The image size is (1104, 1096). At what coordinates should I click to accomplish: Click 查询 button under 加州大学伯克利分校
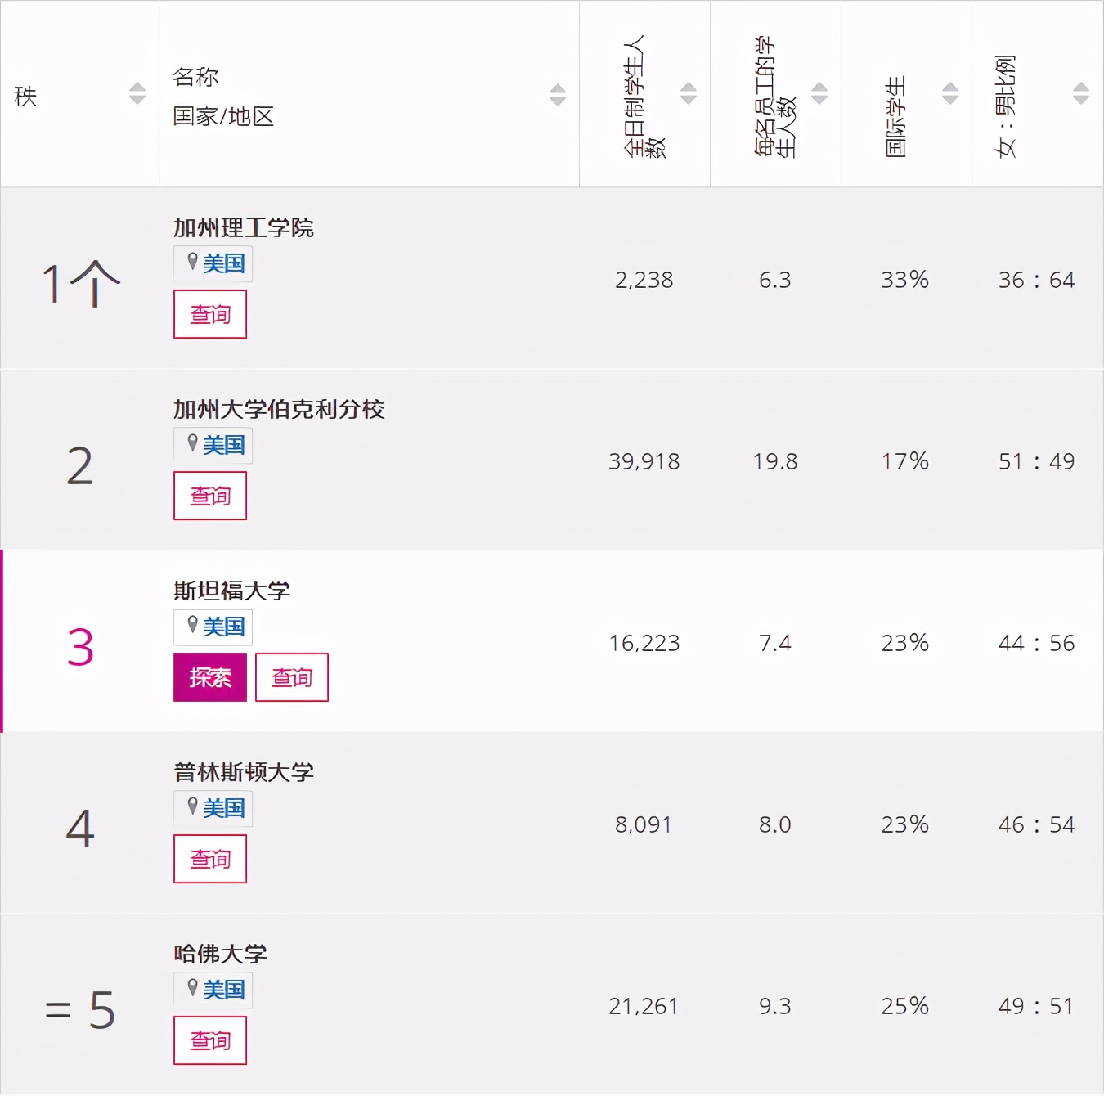click(x=210, y=496)
